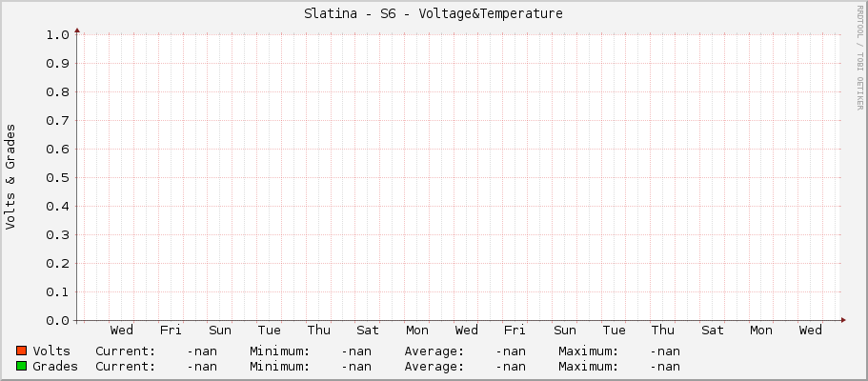Viewport: 868px width, 381px height.
Task: Click 'Maximum:' in the Grades row
Action: click(x=589, y=366)
